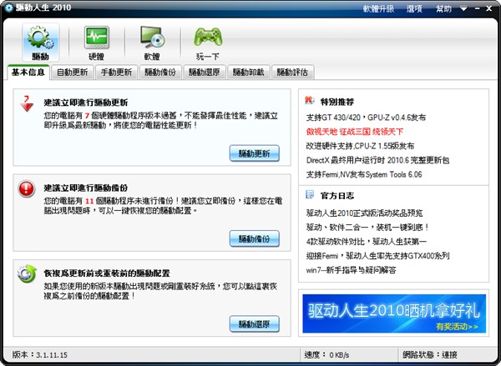Viewport: 501px width, 366px height.
Task: Open the 幫助 menu item
Action: click(x=444, y=9)
